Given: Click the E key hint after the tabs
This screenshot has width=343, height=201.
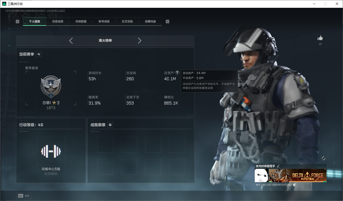Looking at the screenshot, I should (x=167, y=22).
